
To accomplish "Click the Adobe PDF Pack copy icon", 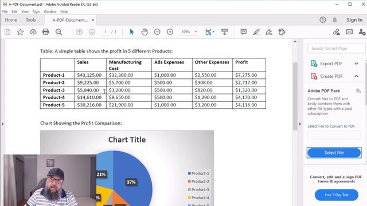I will click(358, 91).
